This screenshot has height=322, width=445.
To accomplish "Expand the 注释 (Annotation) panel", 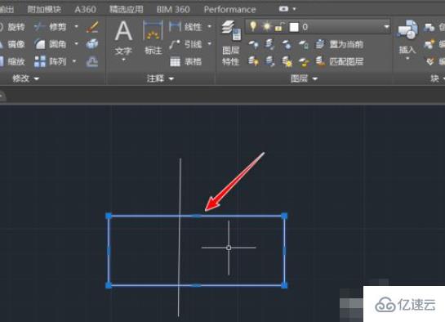I will (x=160, y=78).
